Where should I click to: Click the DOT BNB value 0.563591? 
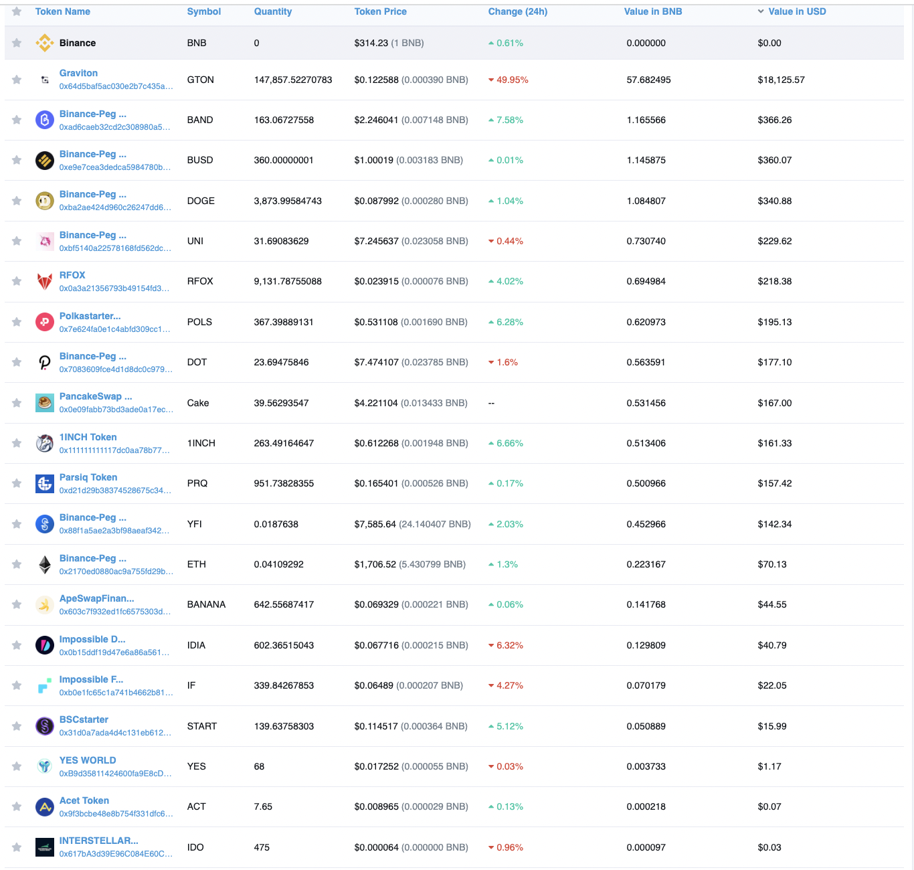point(646,362)
